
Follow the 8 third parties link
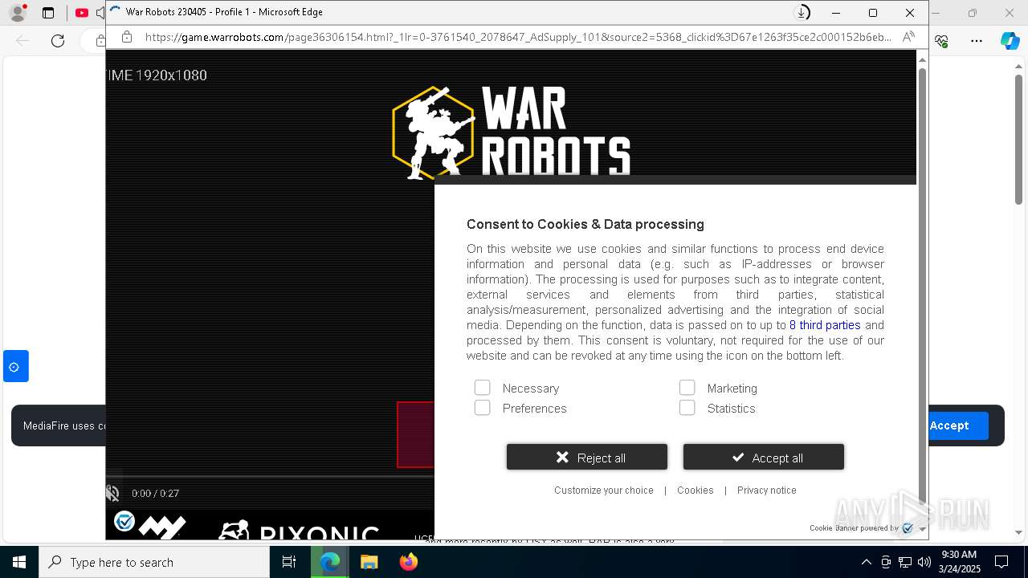825,325
